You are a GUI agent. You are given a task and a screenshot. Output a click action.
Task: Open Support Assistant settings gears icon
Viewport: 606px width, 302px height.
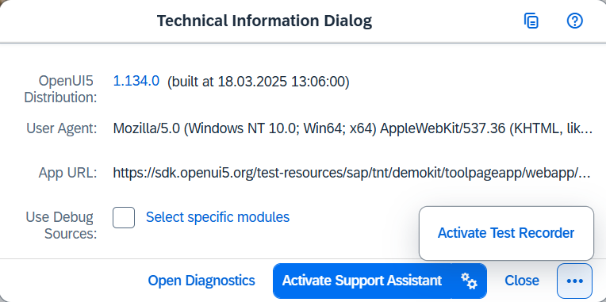coord(469,281)
